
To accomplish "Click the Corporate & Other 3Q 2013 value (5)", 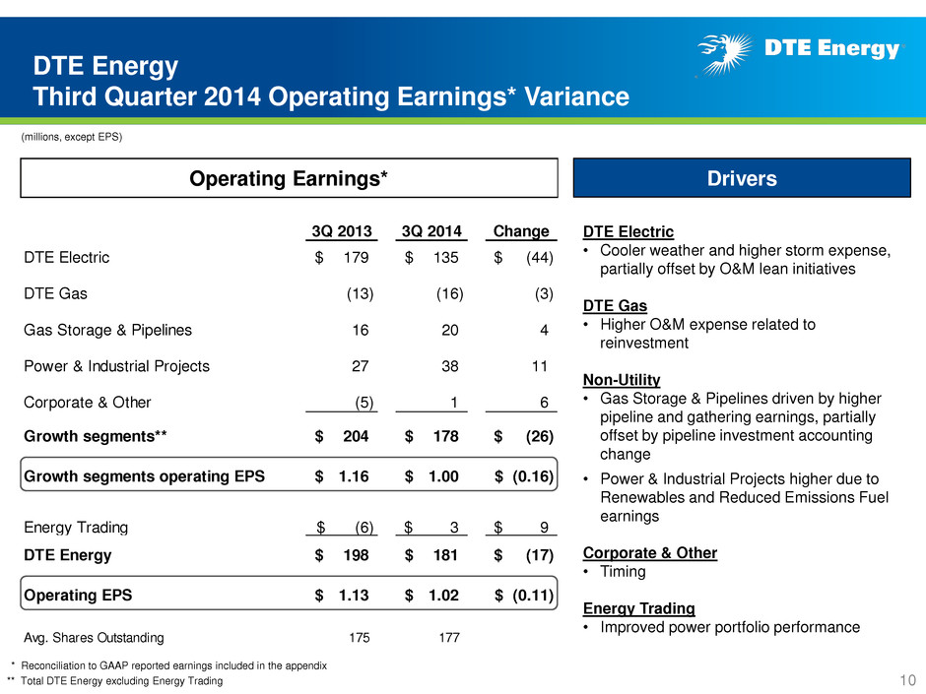I will [x=364, y=402].
